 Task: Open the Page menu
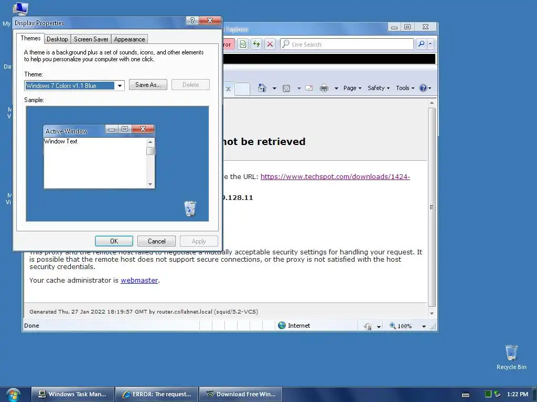pos(352,88)
